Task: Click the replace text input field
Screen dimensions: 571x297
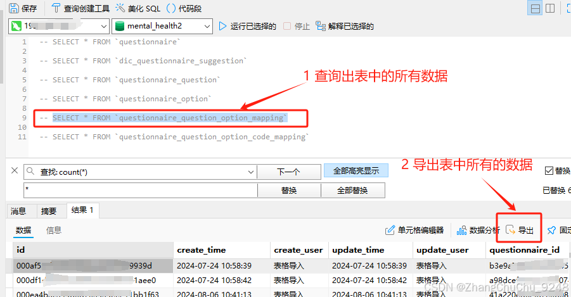Action: coord(141,190)
